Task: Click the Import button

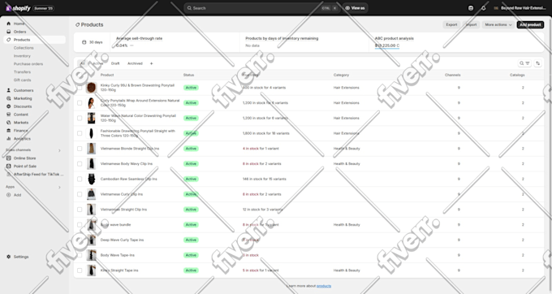Action: pos(471,24)
